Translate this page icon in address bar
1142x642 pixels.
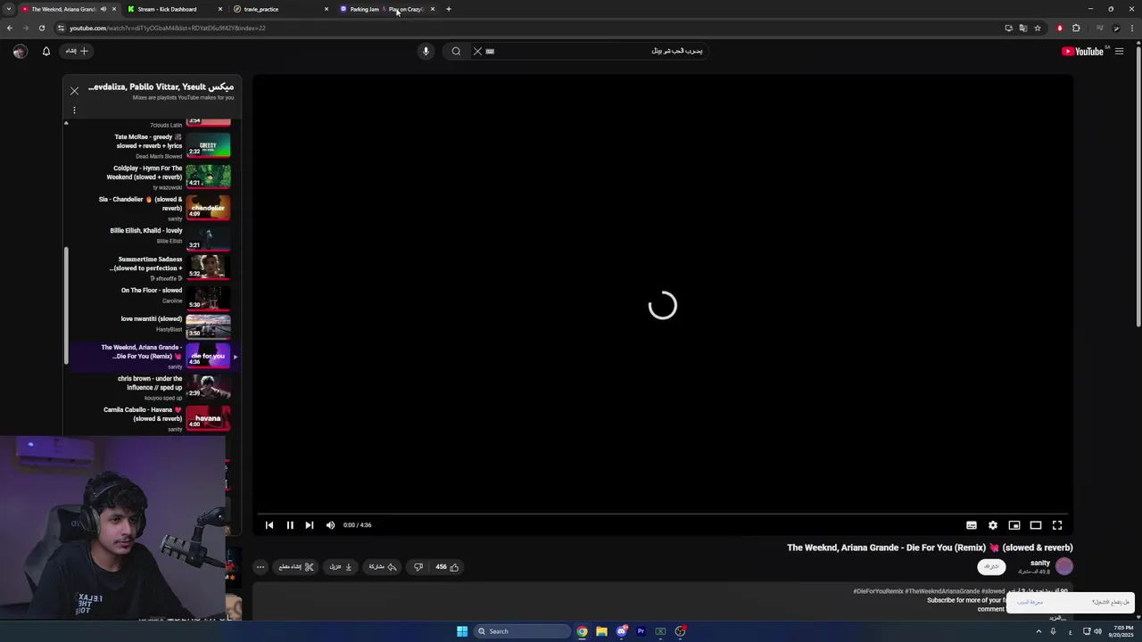1023,28
